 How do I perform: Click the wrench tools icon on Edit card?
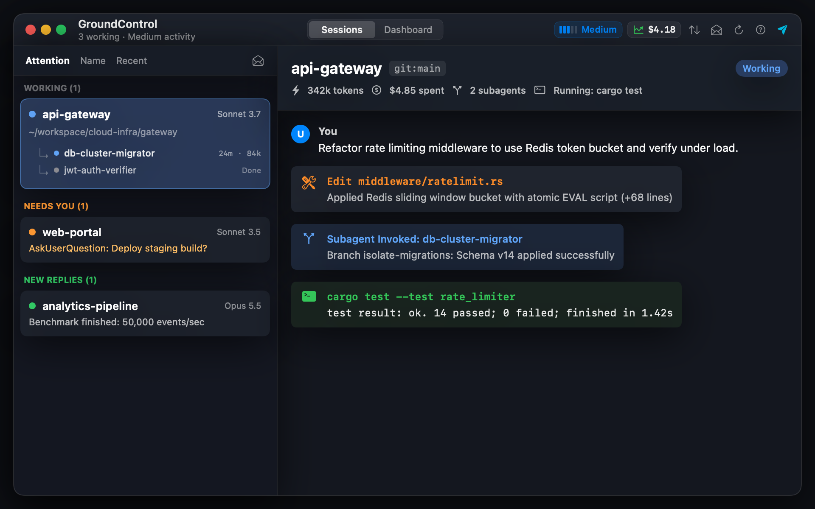309,183
